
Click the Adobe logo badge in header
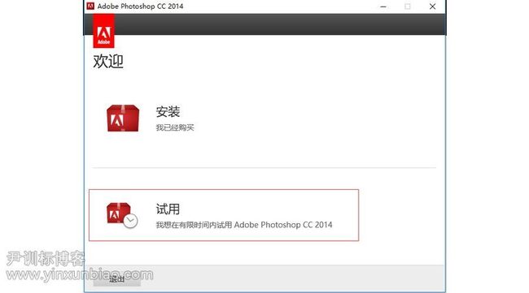point(103,31)
